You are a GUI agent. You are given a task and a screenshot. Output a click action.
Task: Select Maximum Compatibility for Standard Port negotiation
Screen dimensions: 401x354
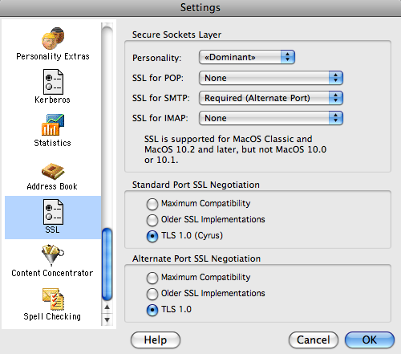(x=152, y=204)
